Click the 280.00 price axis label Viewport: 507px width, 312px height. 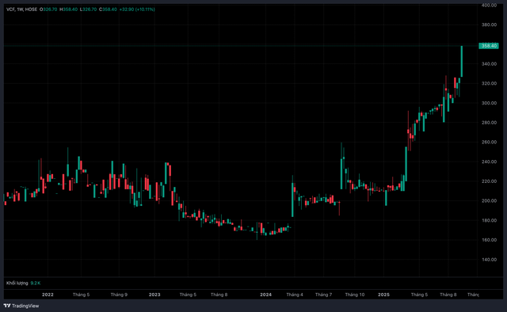(489, 123)
